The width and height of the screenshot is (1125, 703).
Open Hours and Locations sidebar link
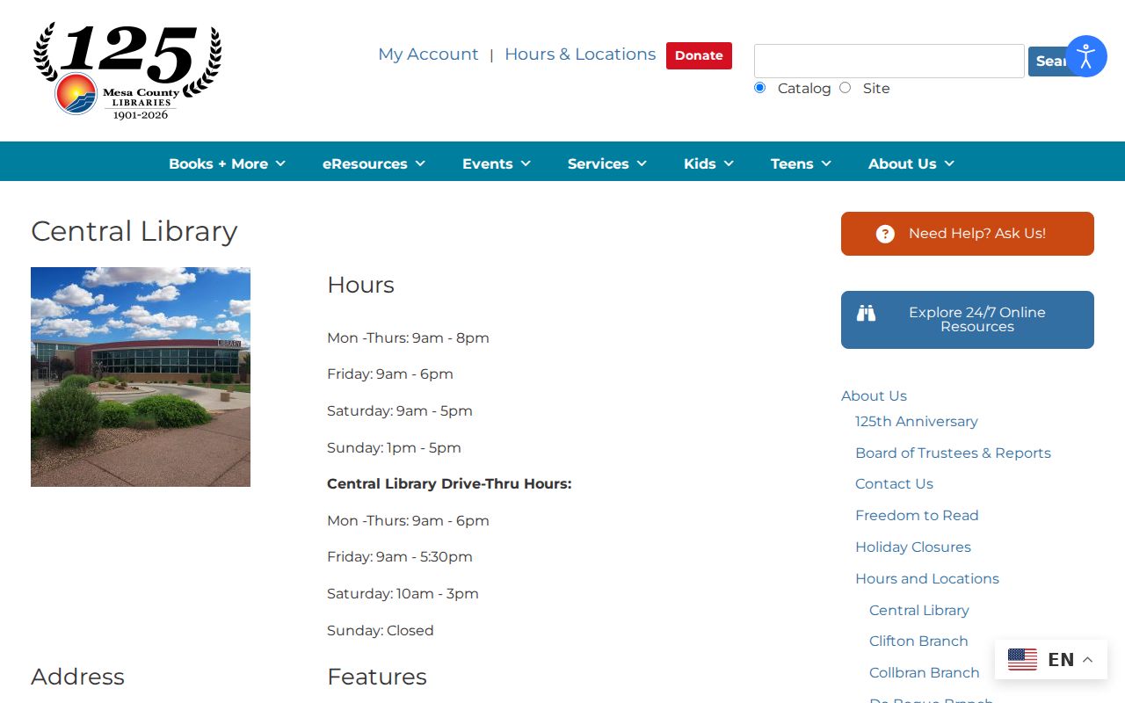pos(927,579)
